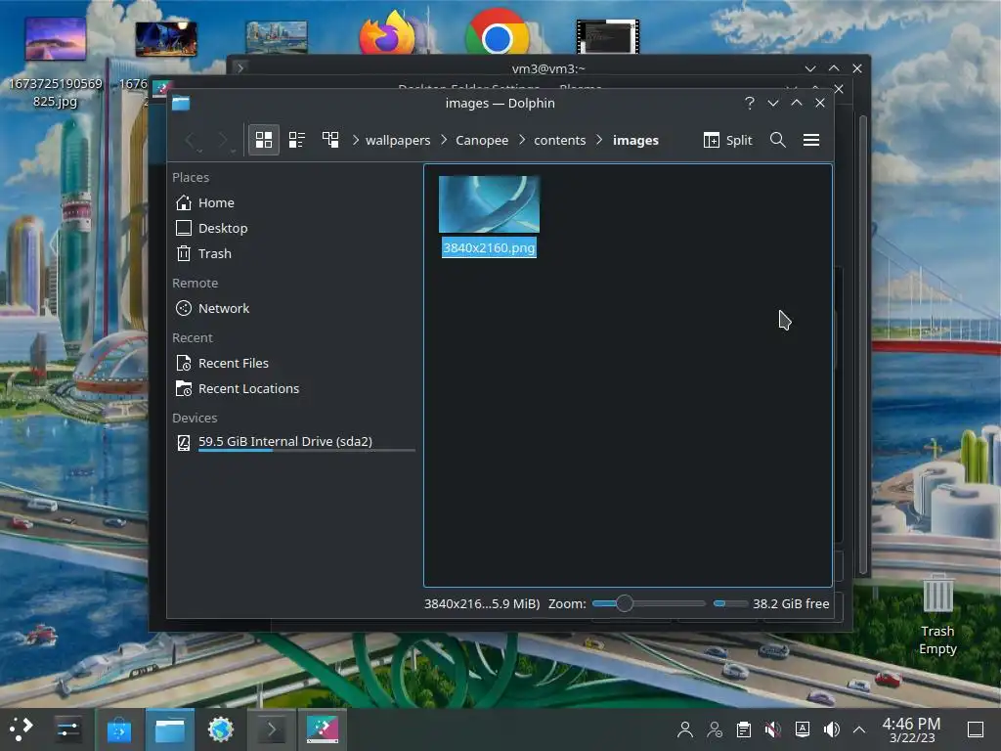Viewport: 1001px width, 751px height.
Task: Open 59.5 GiB Internal Drive device
Action: (x=293, y=442)
